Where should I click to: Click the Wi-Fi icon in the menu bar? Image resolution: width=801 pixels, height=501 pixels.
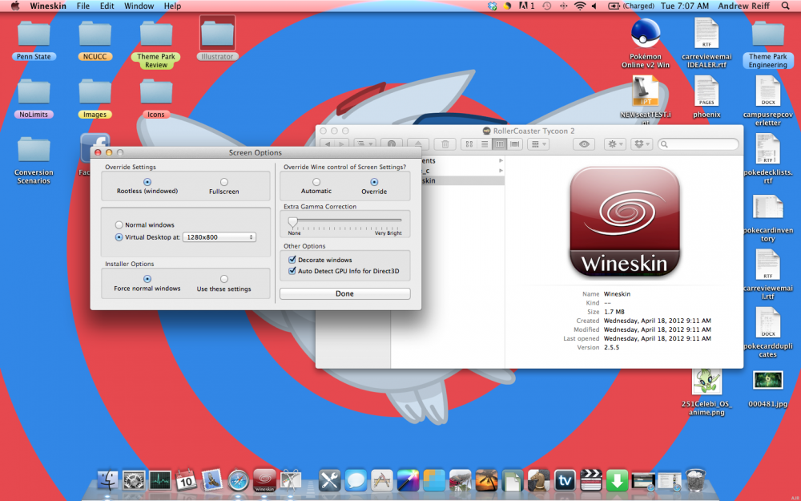click(579, 6)
